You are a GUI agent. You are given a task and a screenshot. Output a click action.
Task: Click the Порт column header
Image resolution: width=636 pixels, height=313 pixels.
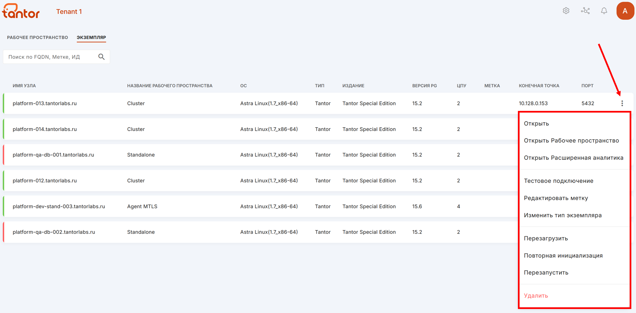pyautogui.click(x=587, y=86)
